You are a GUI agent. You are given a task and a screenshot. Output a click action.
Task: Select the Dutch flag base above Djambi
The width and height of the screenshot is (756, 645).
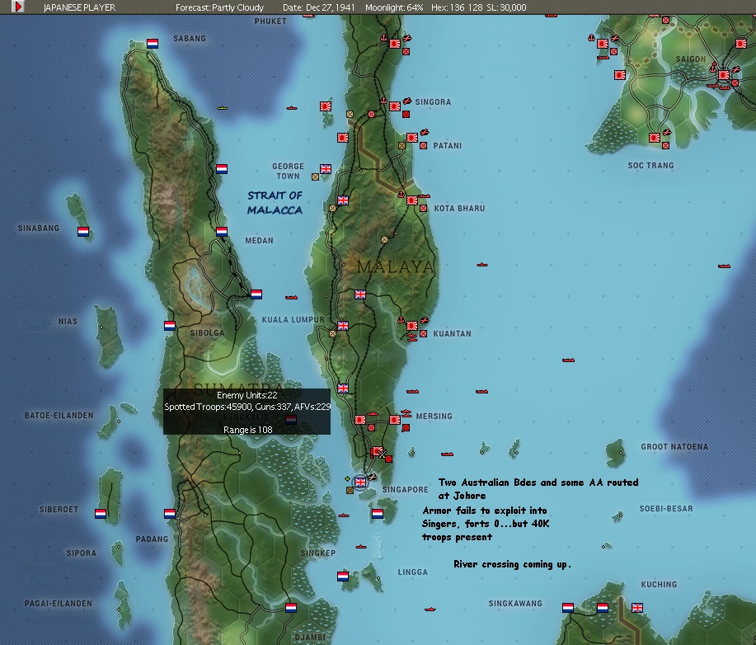point(291,608)
